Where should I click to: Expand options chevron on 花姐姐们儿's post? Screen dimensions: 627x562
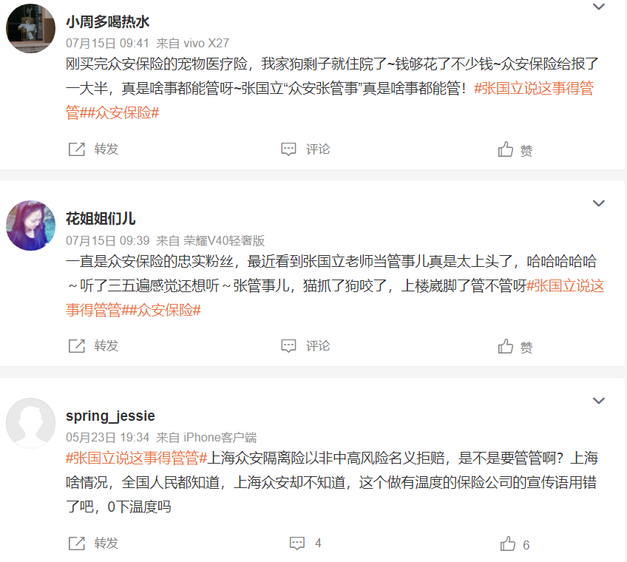click(x=599, y=203)
